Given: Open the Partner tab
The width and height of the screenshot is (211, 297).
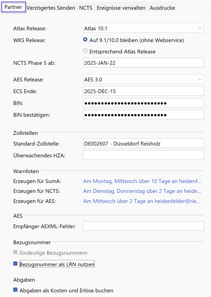Looking at the screenshot, I should click(13, 7).
